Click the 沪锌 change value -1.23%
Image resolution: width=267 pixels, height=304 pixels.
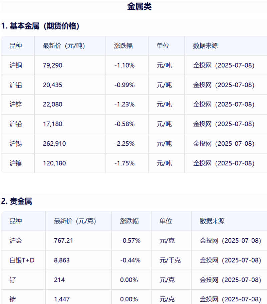tap(124, 104)
